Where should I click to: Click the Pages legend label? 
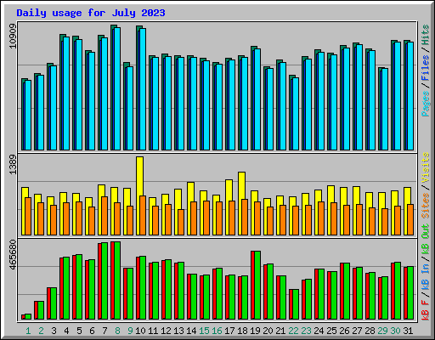coord(426,104)
